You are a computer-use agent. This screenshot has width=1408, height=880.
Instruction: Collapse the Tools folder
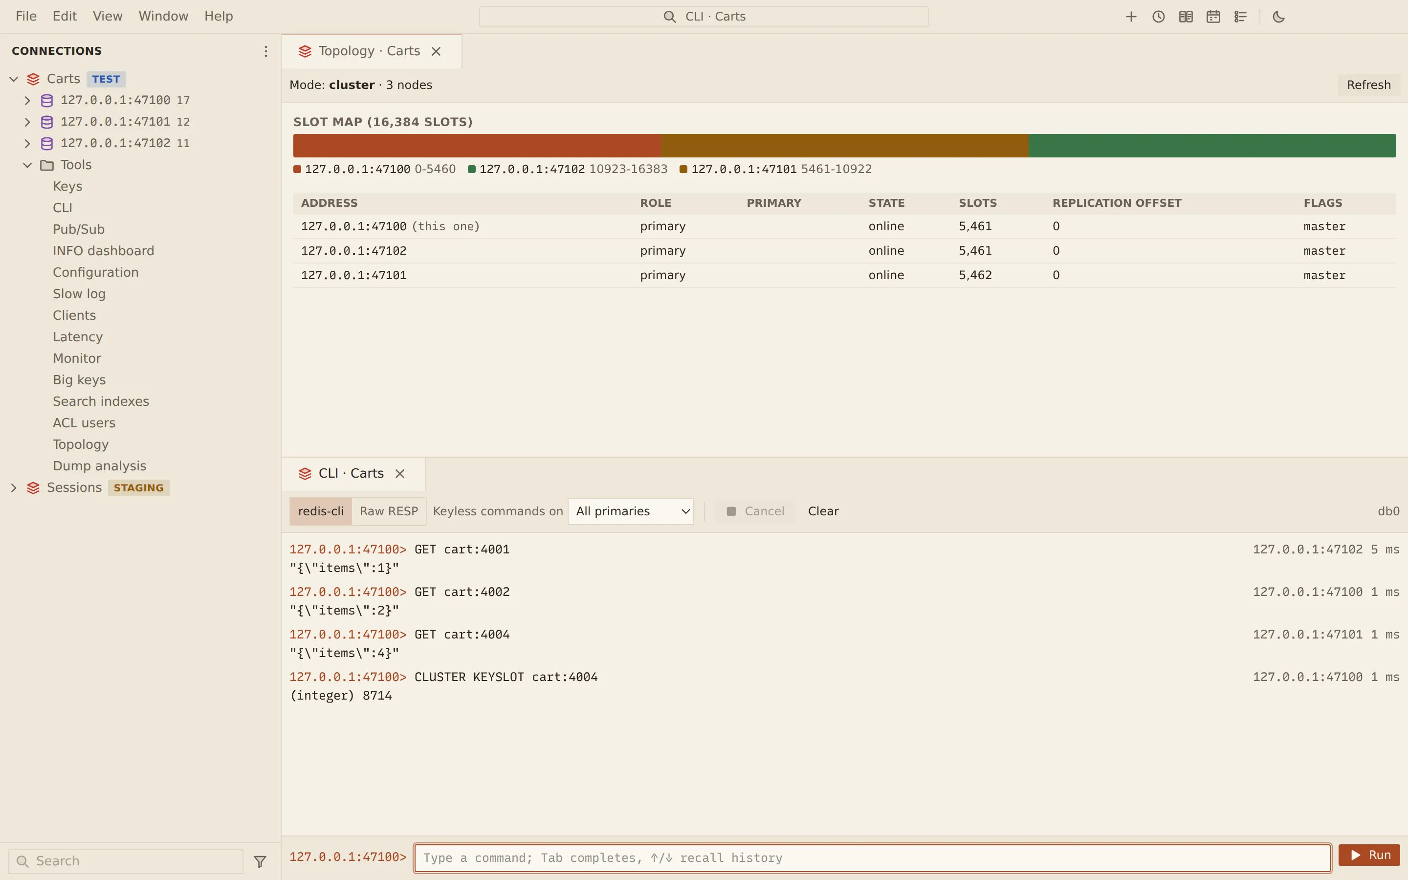pos(27,165)
